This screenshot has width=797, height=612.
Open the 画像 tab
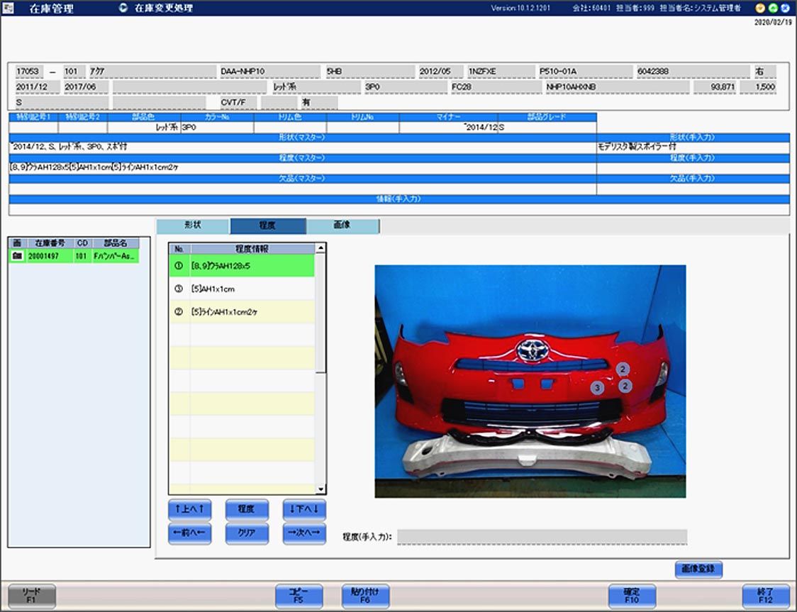pyautogui.click(x=342, y=226)
